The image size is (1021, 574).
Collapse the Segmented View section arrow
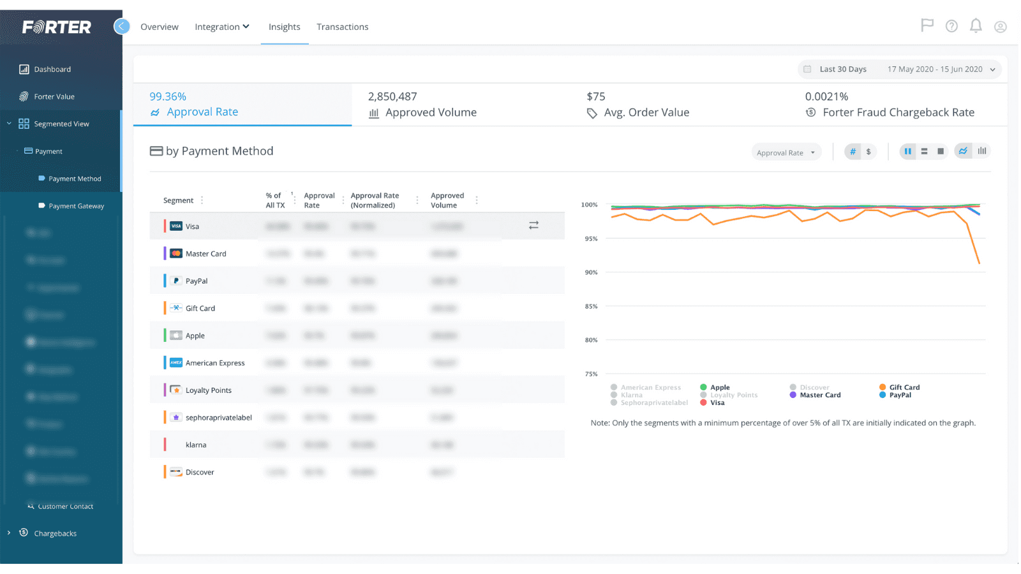click(x=9, y=124)
